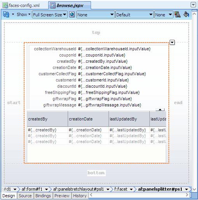Click #{...couponId.inputValue} field
198x200 pixels.
coord(102,55)
